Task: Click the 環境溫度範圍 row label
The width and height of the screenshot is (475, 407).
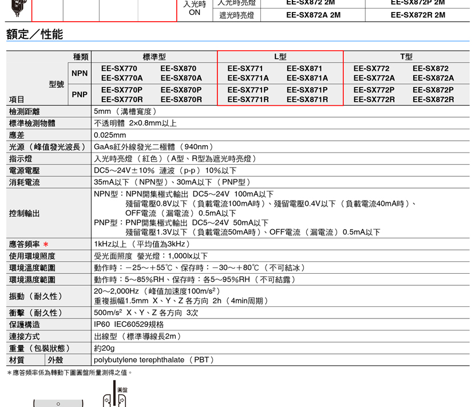Action: (32, 268)
